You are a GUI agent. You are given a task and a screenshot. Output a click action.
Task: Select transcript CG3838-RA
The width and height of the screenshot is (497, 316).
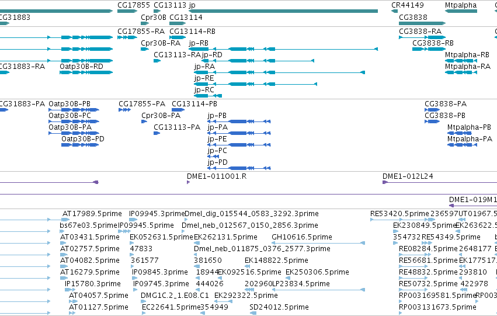420,32
